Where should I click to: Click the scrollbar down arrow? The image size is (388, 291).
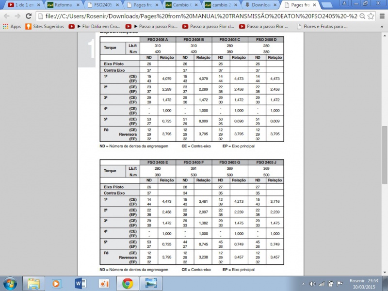coord(384,273)
